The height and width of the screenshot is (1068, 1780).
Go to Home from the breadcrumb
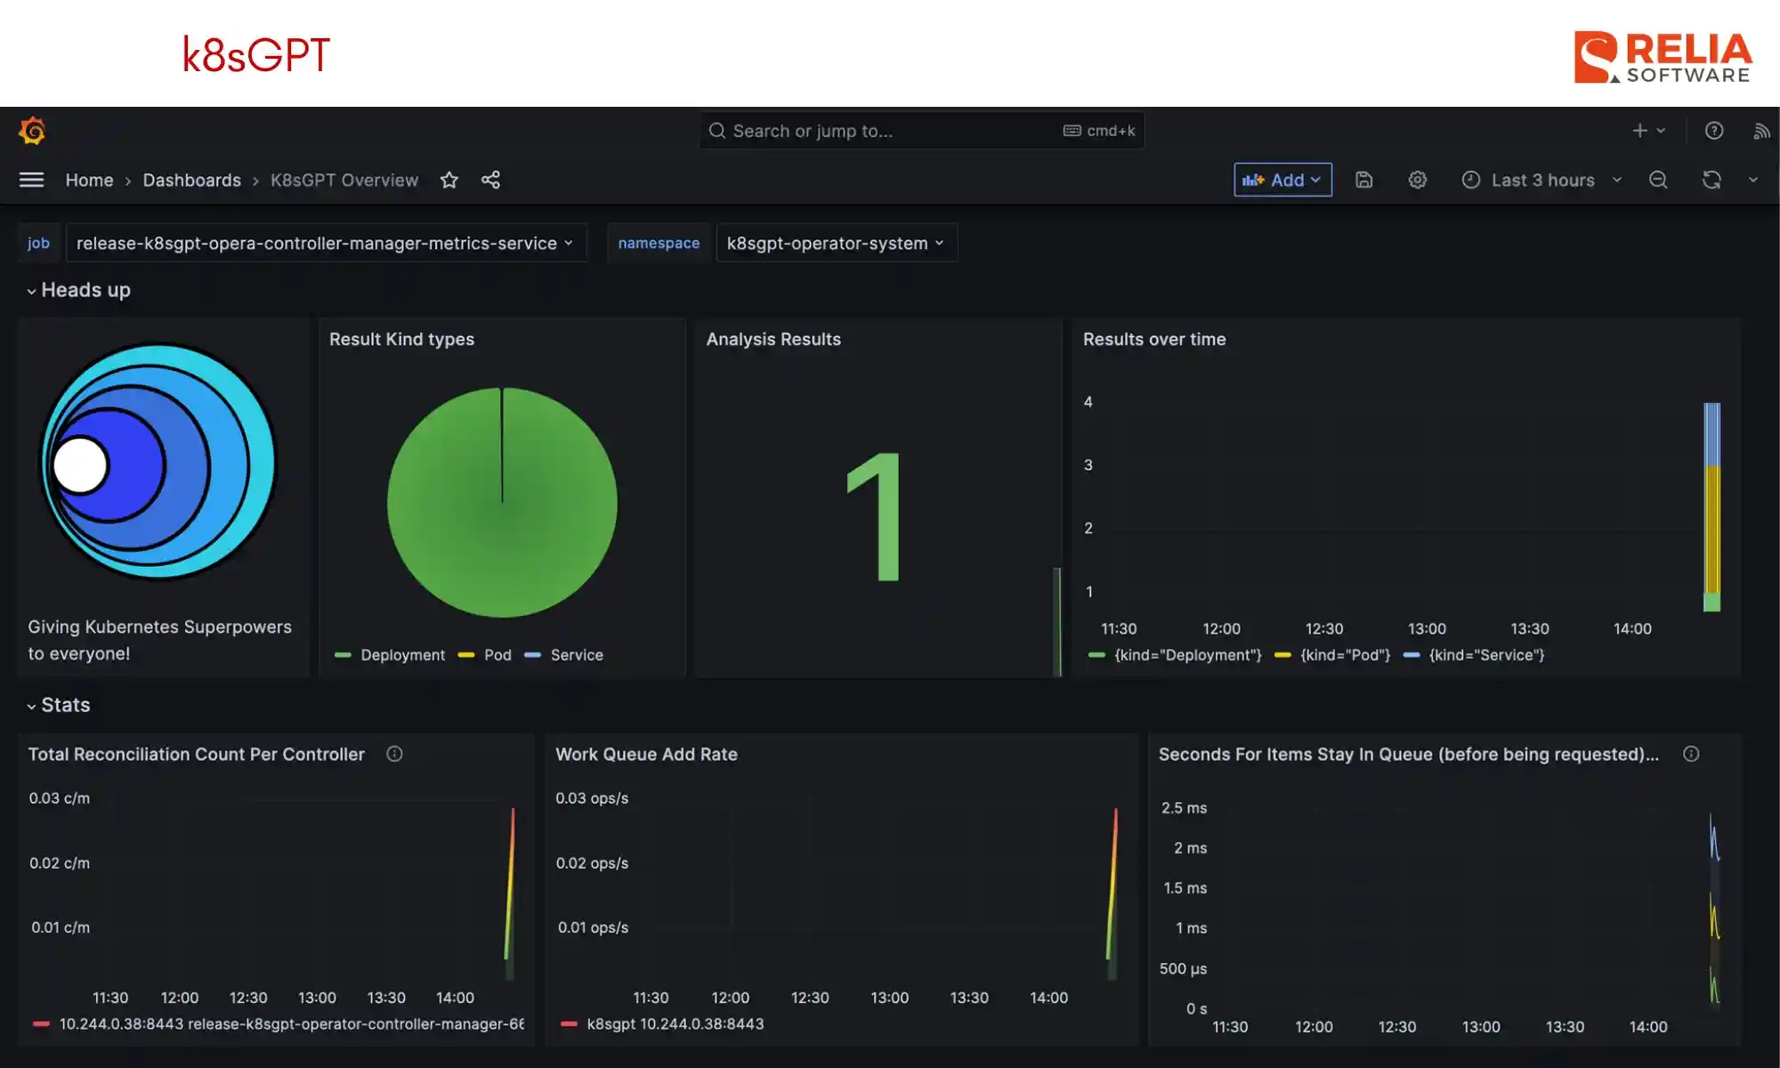[x=89, y=180]
